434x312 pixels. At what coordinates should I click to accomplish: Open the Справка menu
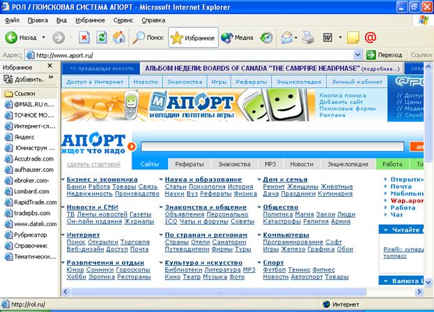coord(153,20)
